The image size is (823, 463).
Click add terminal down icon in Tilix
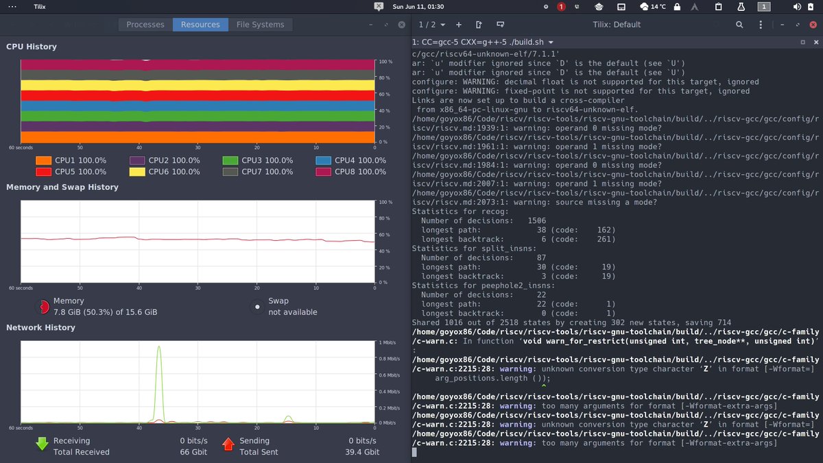(500, 25)
